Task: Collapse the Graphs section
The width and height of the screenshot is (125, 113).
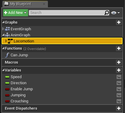Action: [x=3, y=22]
